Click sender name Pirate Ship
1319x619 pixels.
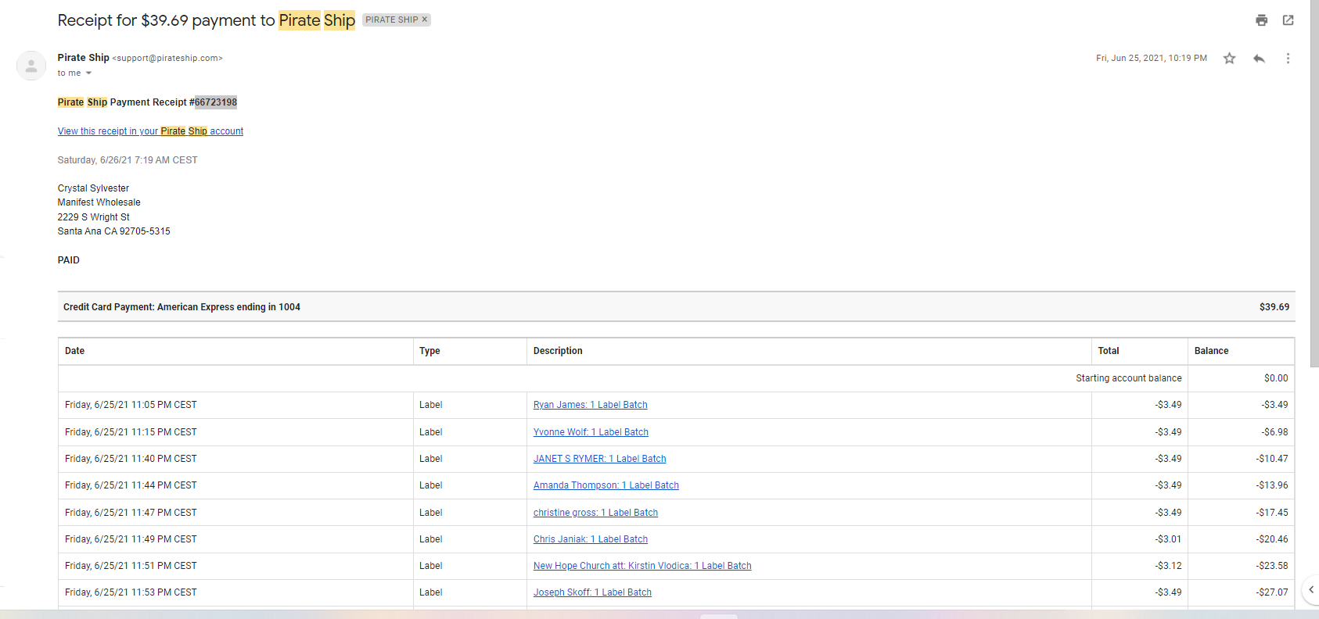coord(83,58)
